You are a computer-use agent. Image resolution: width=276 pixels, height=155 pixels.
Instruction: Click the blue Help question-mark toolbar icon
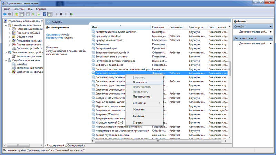coord(44,14)
